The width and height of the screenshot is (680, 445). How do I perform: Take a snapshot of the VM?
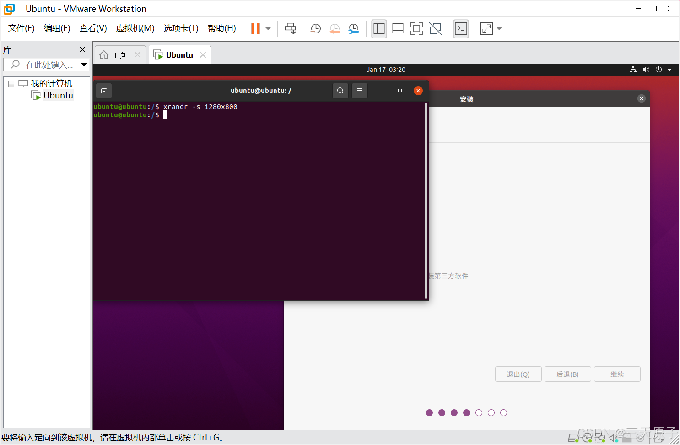[315, 28]
